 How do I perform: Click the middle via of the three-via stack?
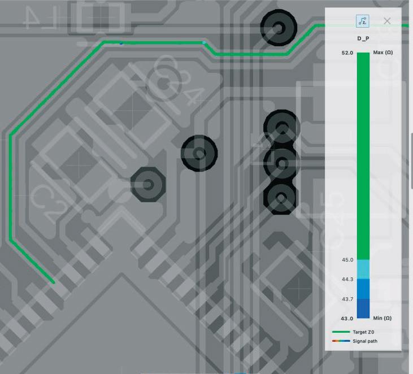click(282, 164)
